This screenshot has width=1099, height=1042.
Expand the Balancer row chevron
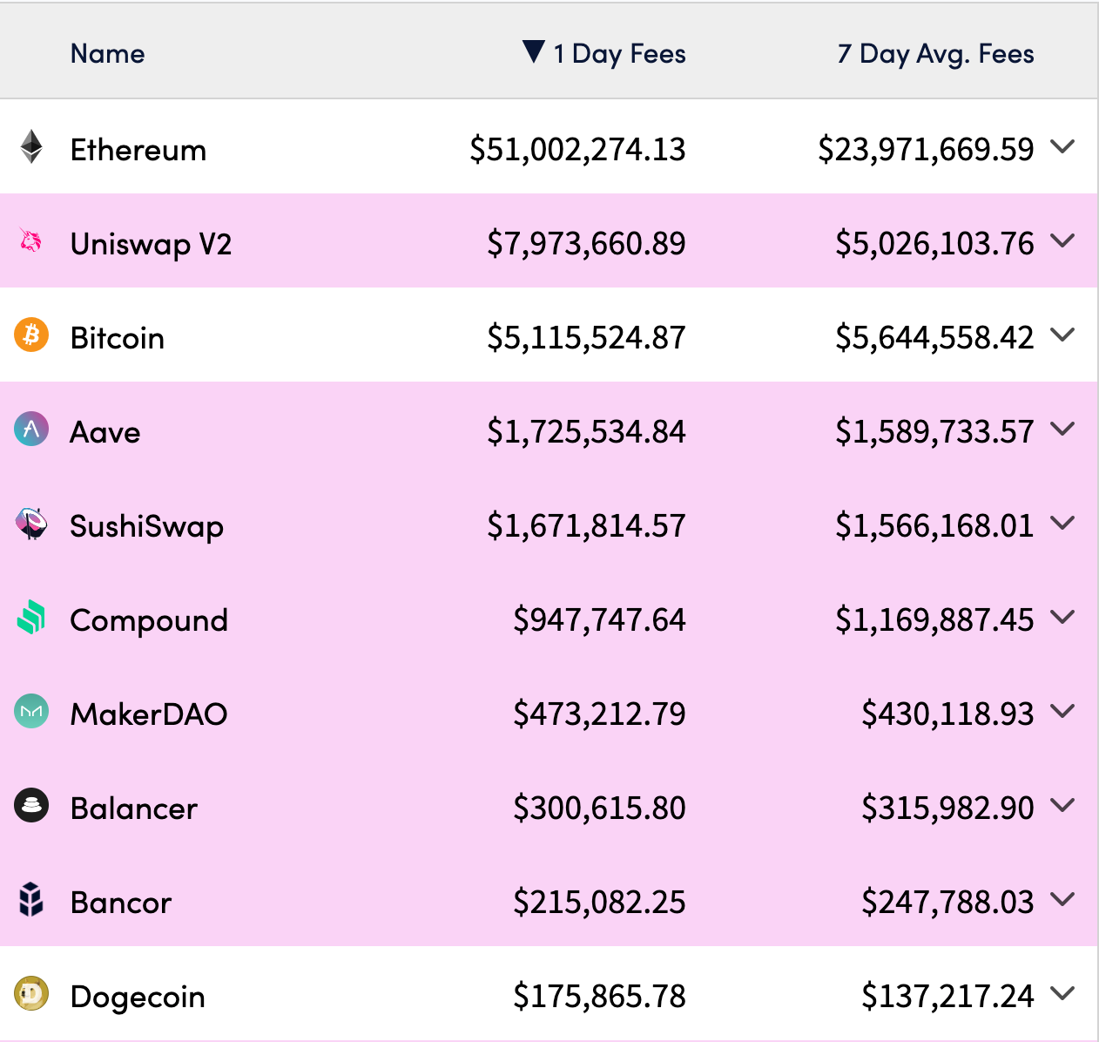(x=1062, y=805)
